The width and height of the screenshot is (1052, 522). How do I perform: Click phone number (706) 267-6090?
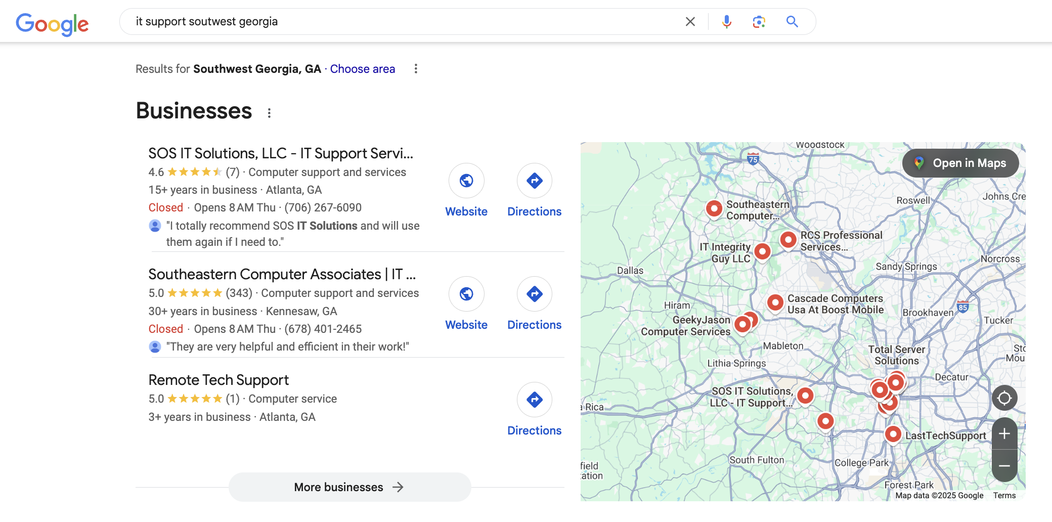coord(323,207)
